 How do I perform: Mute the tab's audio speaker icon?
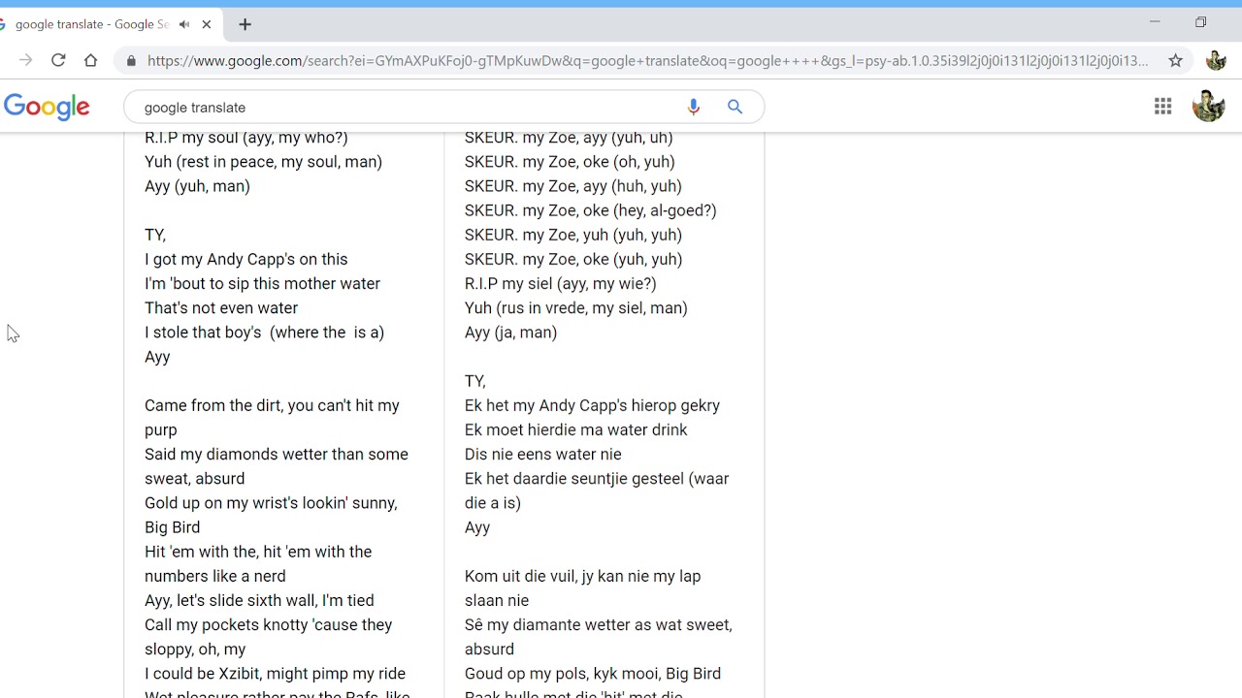[184, 24]
